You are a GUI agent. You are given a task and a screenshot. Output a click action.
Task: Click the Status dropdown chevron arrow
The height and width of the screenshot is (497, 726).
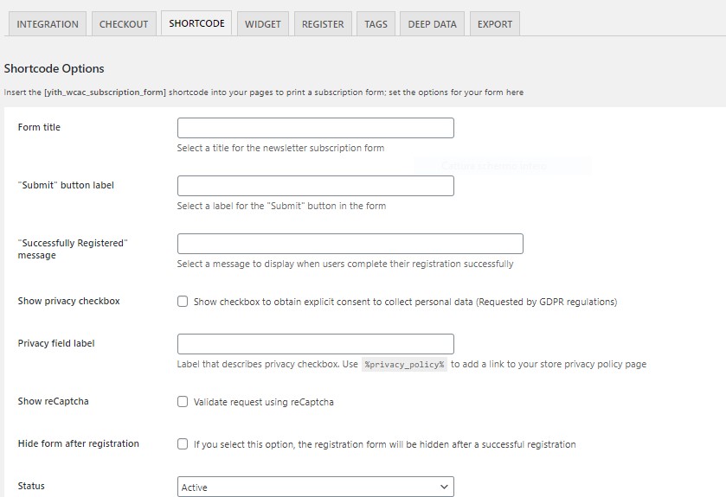tap(444, 487)
